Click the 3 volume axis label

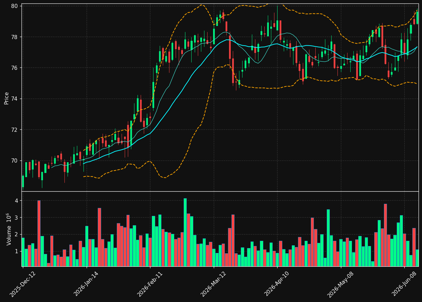click(17, 218)
